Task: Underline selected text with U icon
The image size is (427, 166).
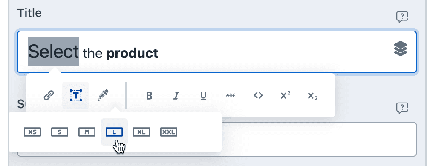Action: (x=203, y=96)
